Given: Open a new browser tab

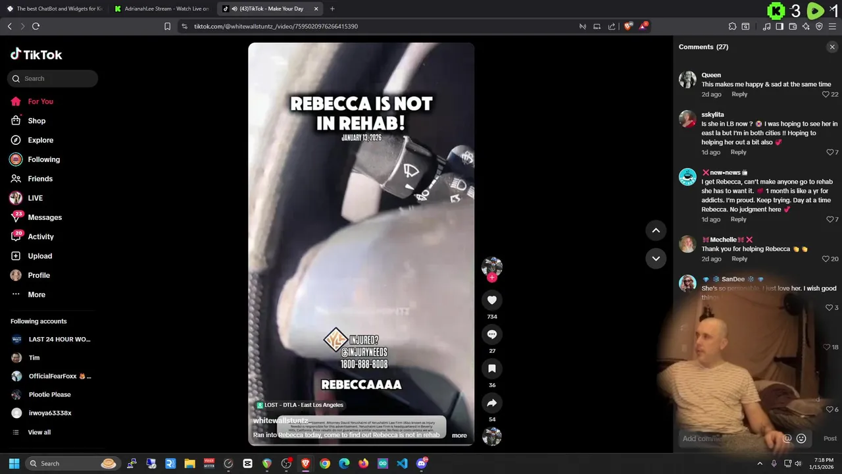Looking at the screenshot, I should click(332, 9).
